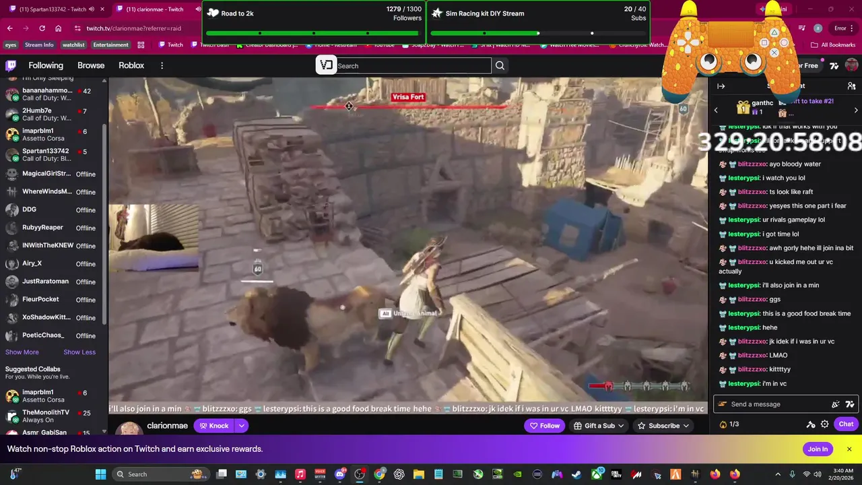Screen dimensions: 862x485
Task: Open the Xbox app from the taskbar
Action: coord(597,474)
